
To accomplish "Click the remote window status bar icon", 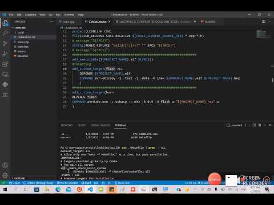I will point(3,183).
